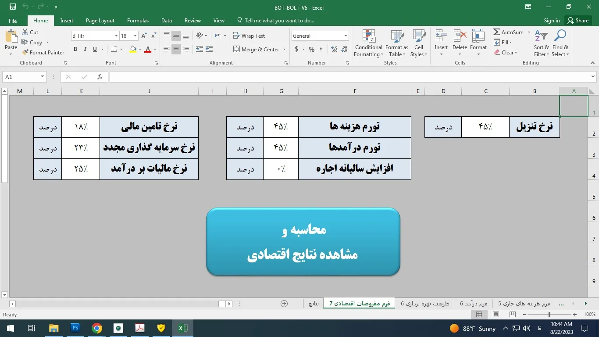Open the number format General dropdown

tap(346, 36)
